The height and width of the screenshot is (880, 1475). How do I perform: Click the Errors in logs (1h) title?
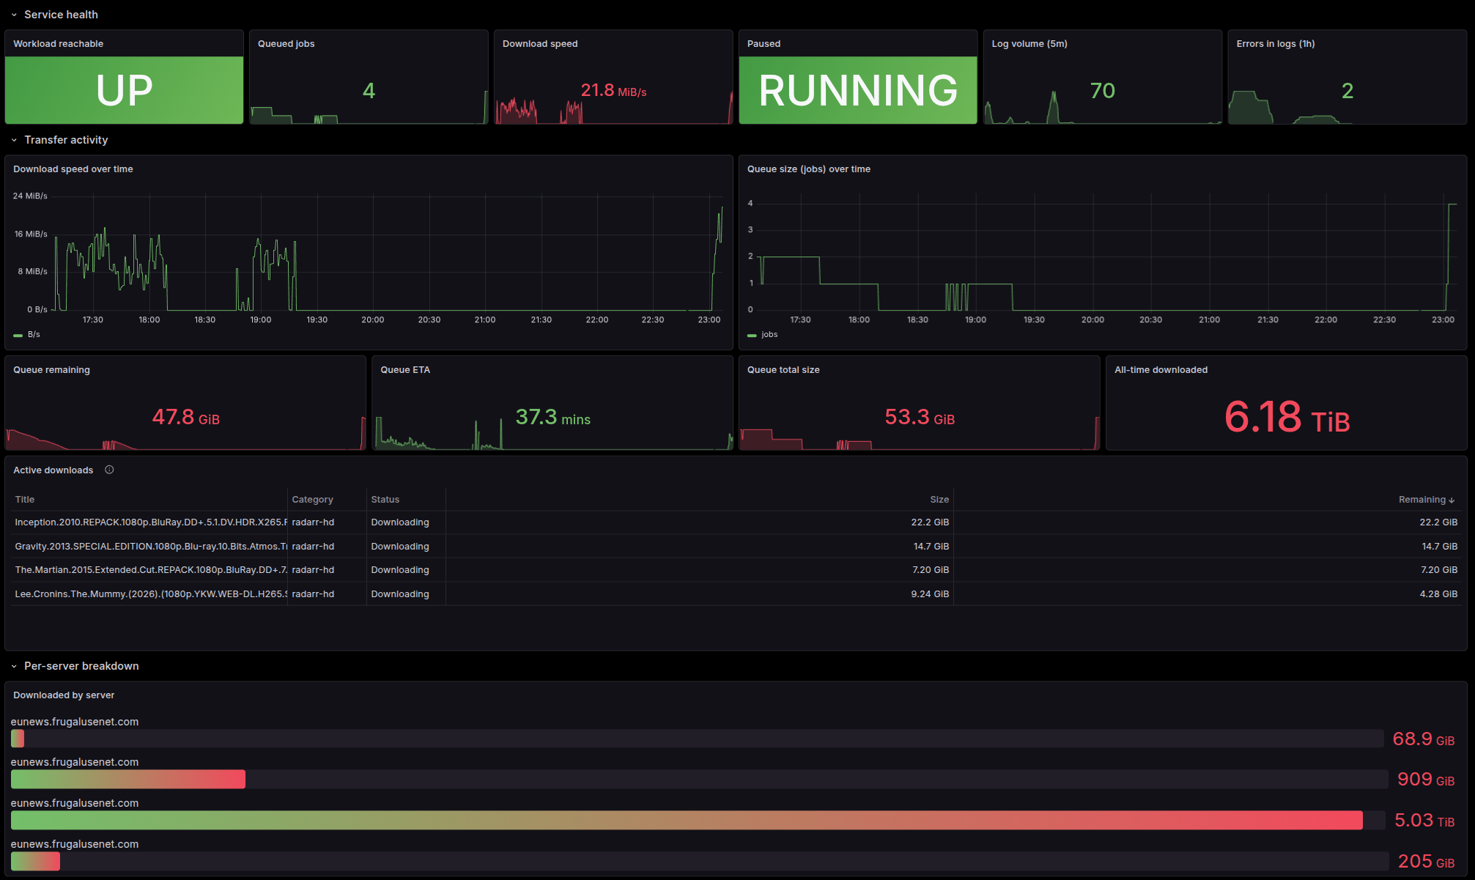[1276, 44]
